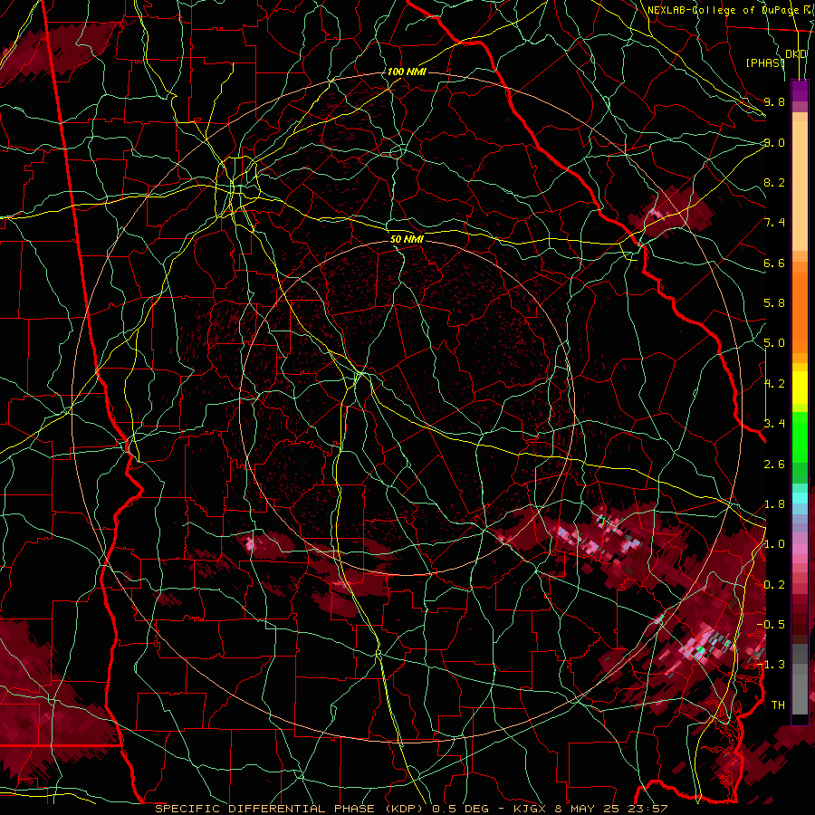Click the [PHAS] units label
Viewport: 815px width, 815px height.
tap(765, 62)
